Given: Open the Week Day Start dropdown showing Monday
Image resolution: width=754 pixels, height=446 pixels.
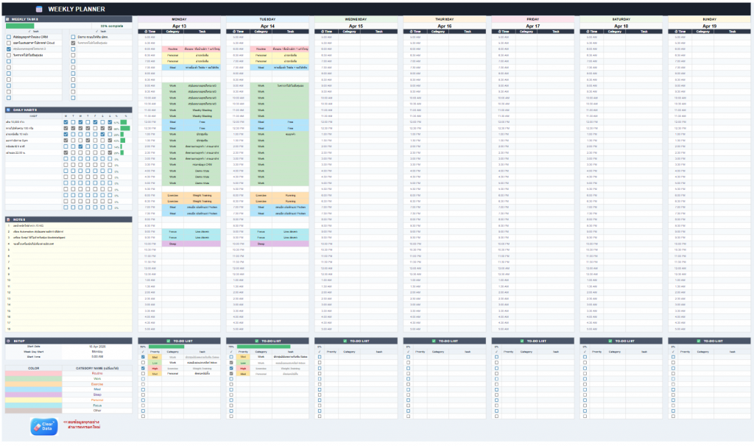Looking at the screenshot, I should 98,351.
